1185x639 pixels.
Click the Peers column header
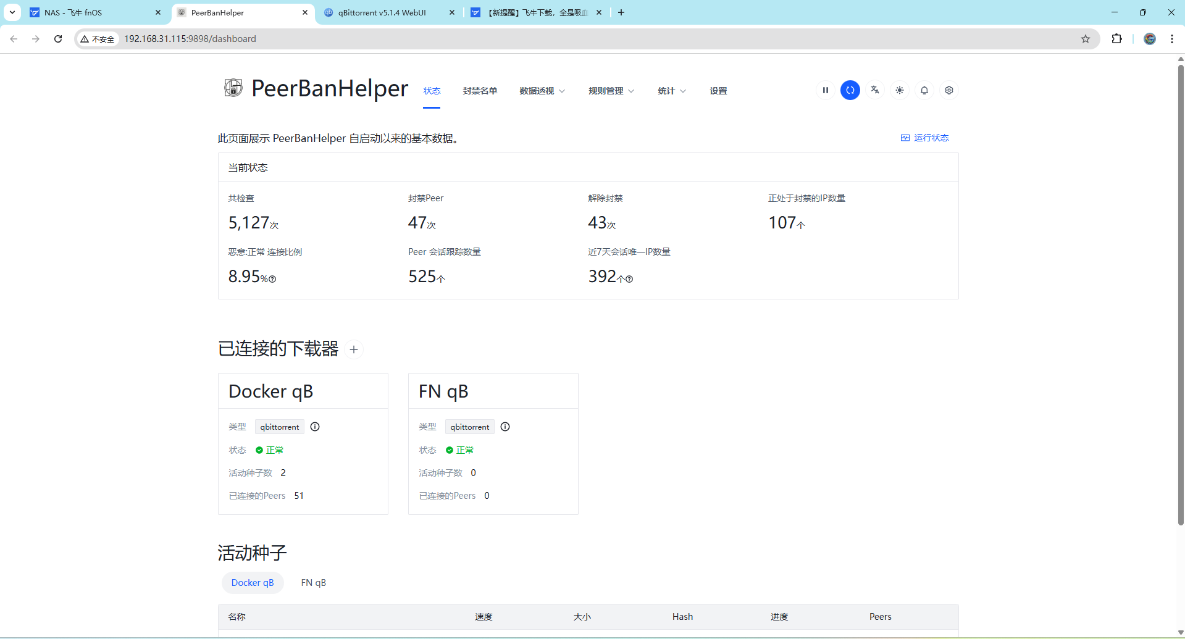click(x=880, y=617)
